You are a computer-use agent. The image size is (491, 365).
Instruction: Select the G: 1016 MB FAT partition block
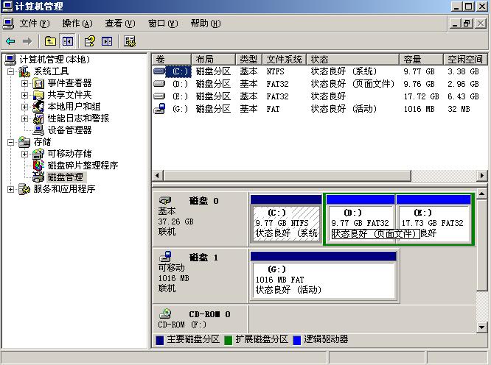click(324, 276)
